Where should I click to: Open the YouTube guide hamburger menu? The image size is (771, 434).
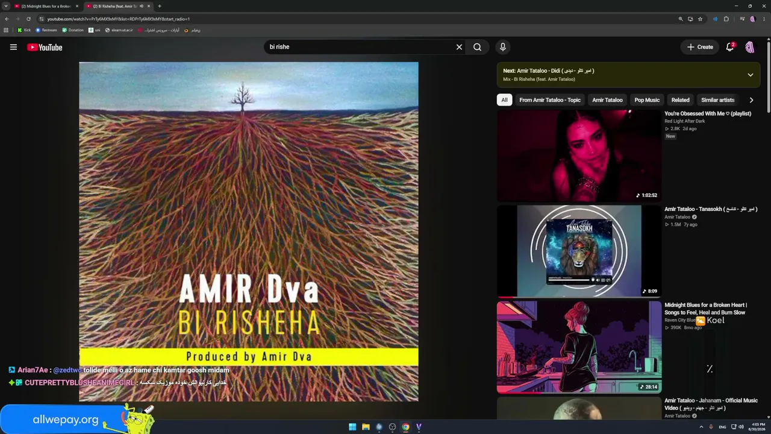coord(13,47)
